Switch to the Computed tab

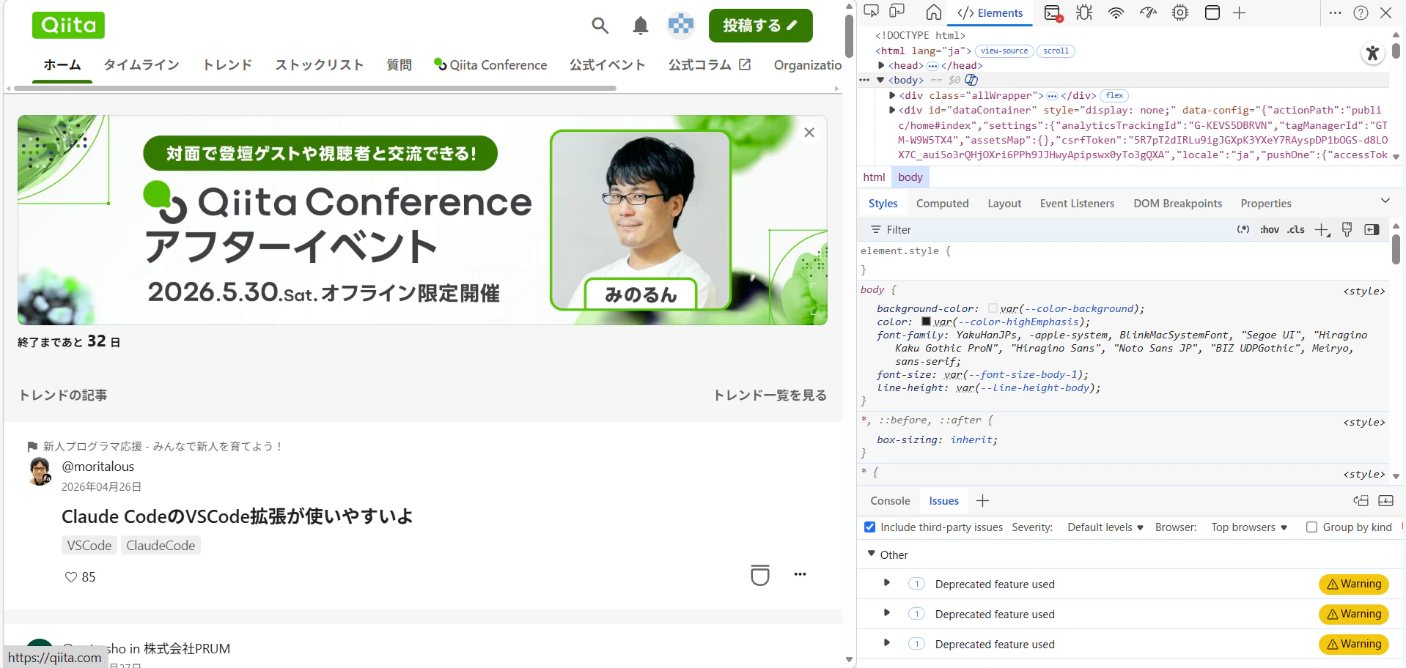pyautogui.click(x=942, y=203)
